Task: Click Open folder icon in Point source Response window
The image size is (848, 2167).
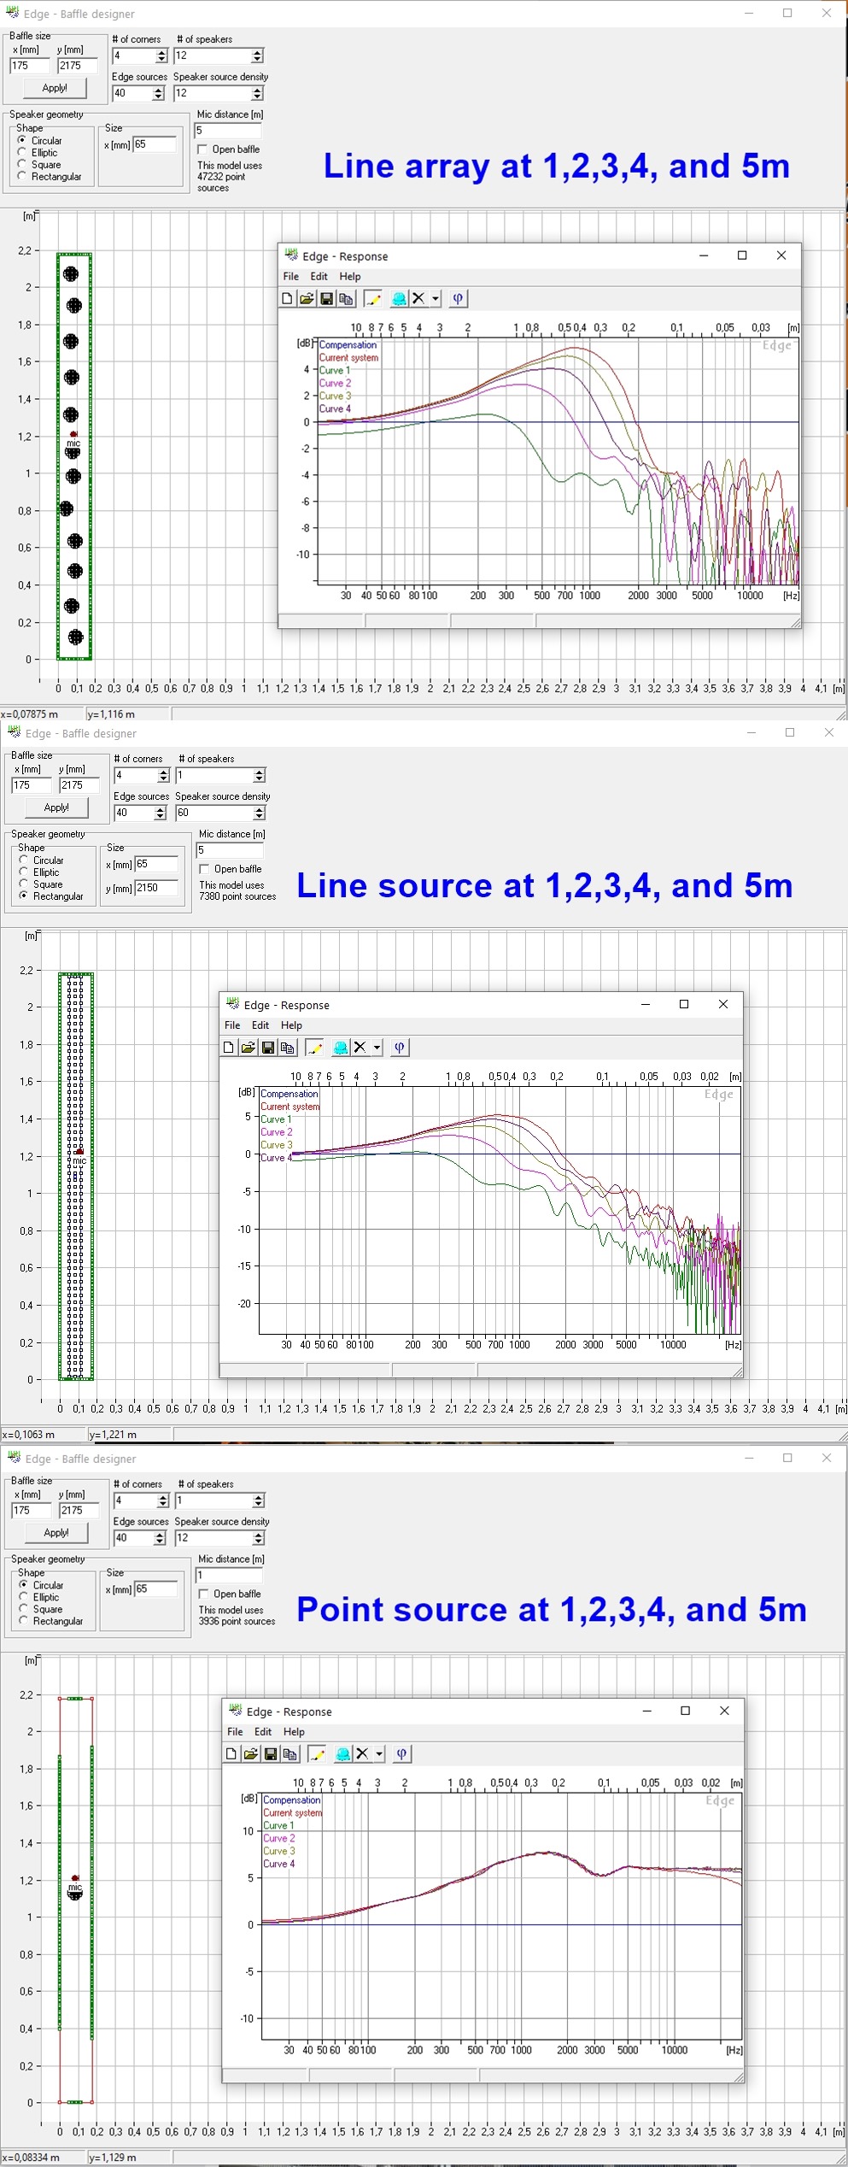Action: pyautogui.click(x=251, y=1753)
